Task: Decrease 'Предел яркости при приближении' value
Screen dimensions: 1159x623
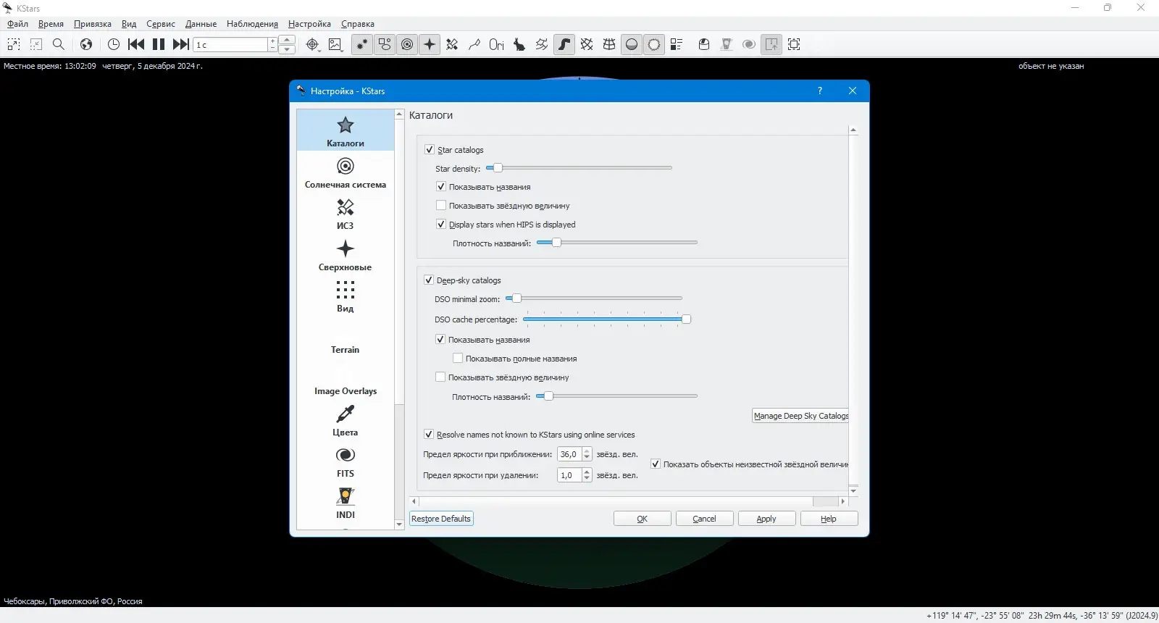Action: click(587, 458)
